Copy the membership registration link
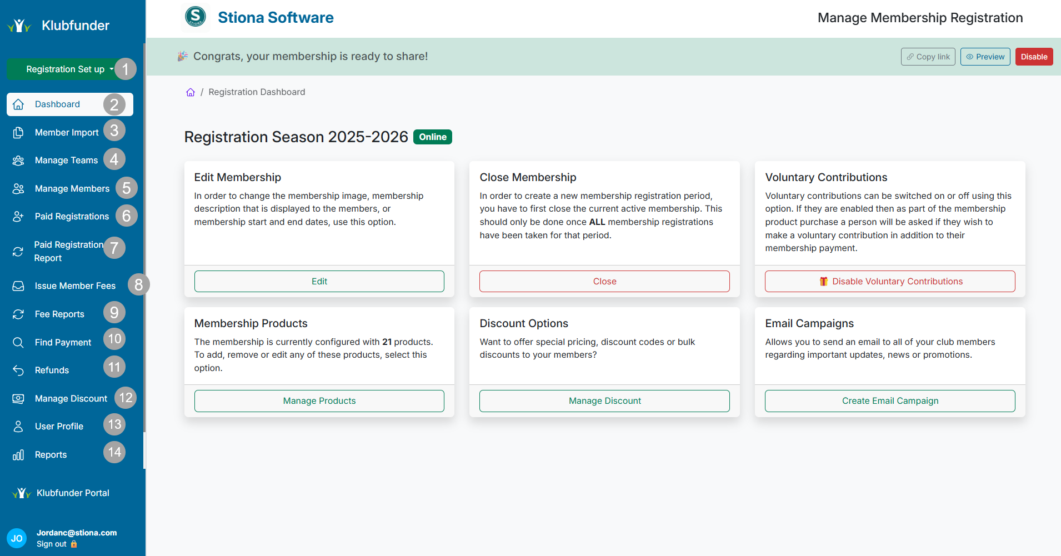Screen dimensions: 1061x556 pos(928,57)
